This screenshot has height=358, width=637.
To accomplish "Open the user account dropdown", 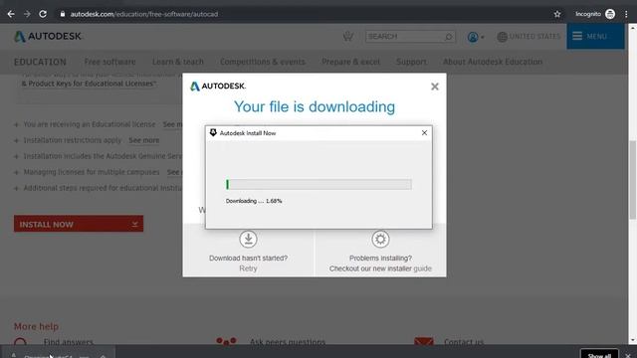I will [x=476, y=37].
